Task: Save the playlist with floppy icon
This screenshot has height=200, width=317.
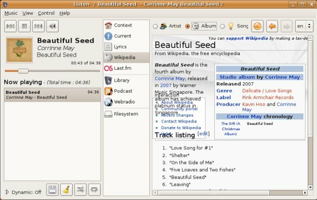Action: (x=52, y=190)
